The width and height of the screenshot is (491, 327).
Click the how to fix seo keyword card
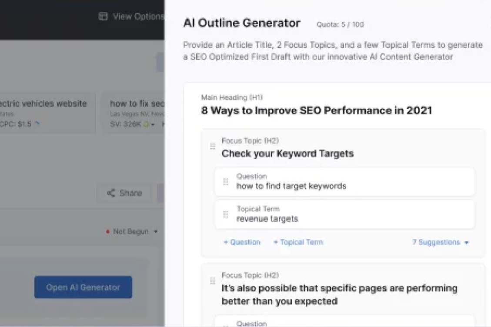135,113
